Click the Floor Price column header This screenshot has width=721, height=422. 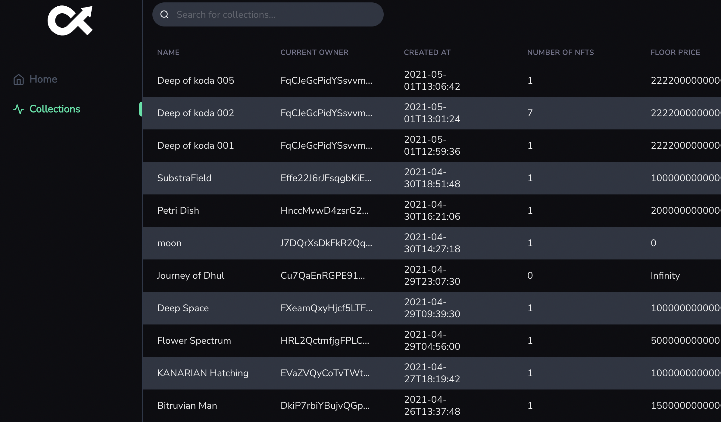click(675, 52)
